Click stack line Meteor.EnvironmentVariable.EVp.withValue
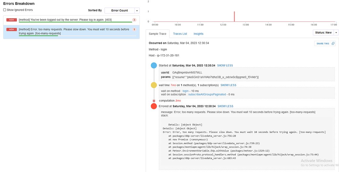The image size is (339, 172). pos(219,150)
